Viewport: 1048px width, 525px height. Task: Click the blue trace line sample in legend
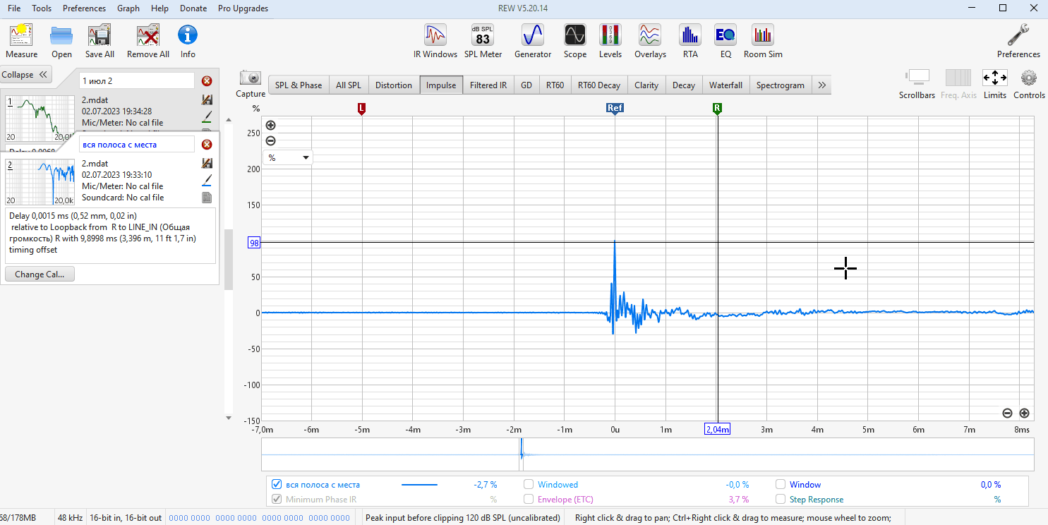pos(419,485)
